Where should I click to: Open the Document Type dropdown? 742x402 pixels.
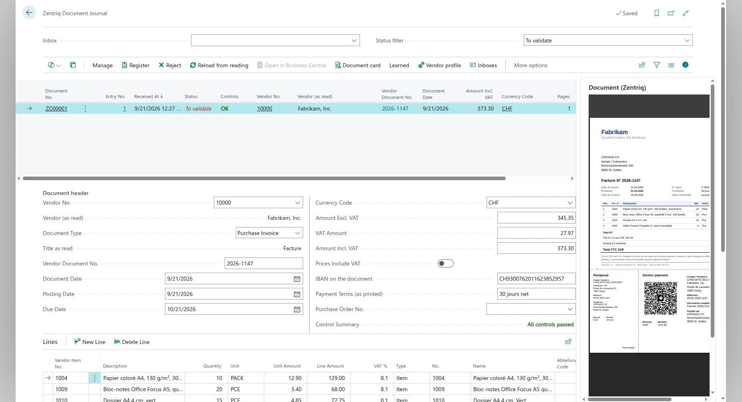tap(298, 233)
